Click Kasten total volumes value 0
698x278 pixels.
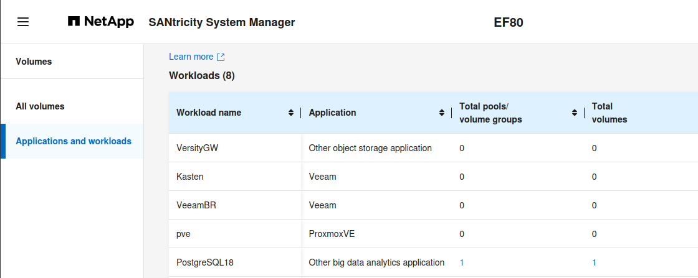click(x=595, y=177)
